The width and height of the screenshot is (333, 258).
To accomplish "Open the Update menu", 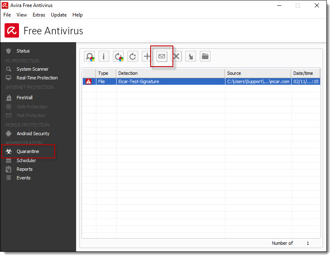I will (x=59, y=15).
